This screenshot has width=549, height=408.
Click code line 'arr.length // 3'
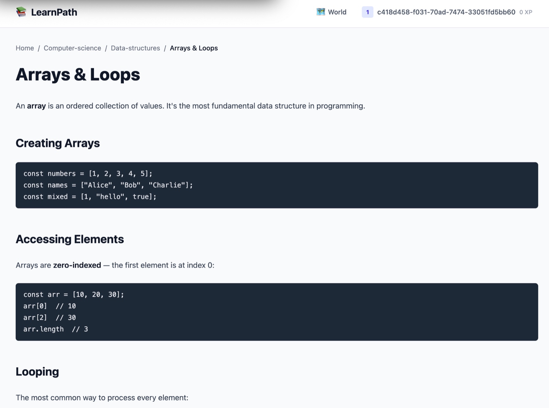(x=56, y=329)
